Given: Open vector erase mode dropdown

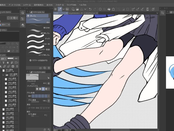Looking at the screenshot, I should click(49, 108).
